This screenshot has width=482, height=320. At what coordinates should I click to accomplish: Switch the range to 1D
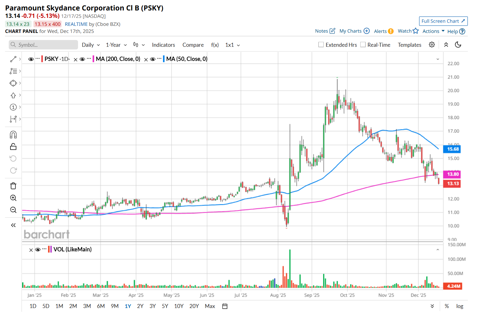pyautogui.click(x=33, y=306)
